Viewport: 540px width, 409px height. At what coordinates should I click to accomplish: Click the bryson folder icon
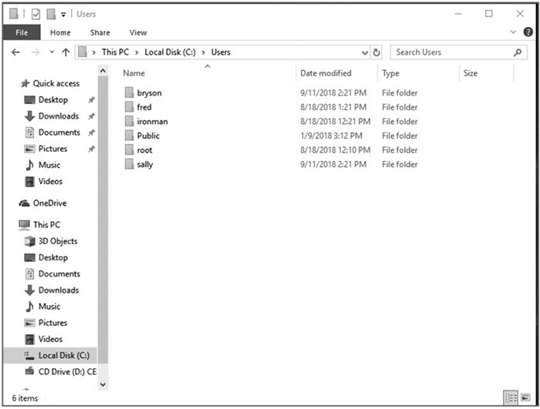129,93
